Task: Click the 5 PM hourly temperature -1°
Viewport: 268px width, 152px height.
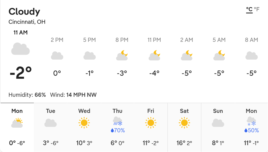Action: (x=89, y=73)
